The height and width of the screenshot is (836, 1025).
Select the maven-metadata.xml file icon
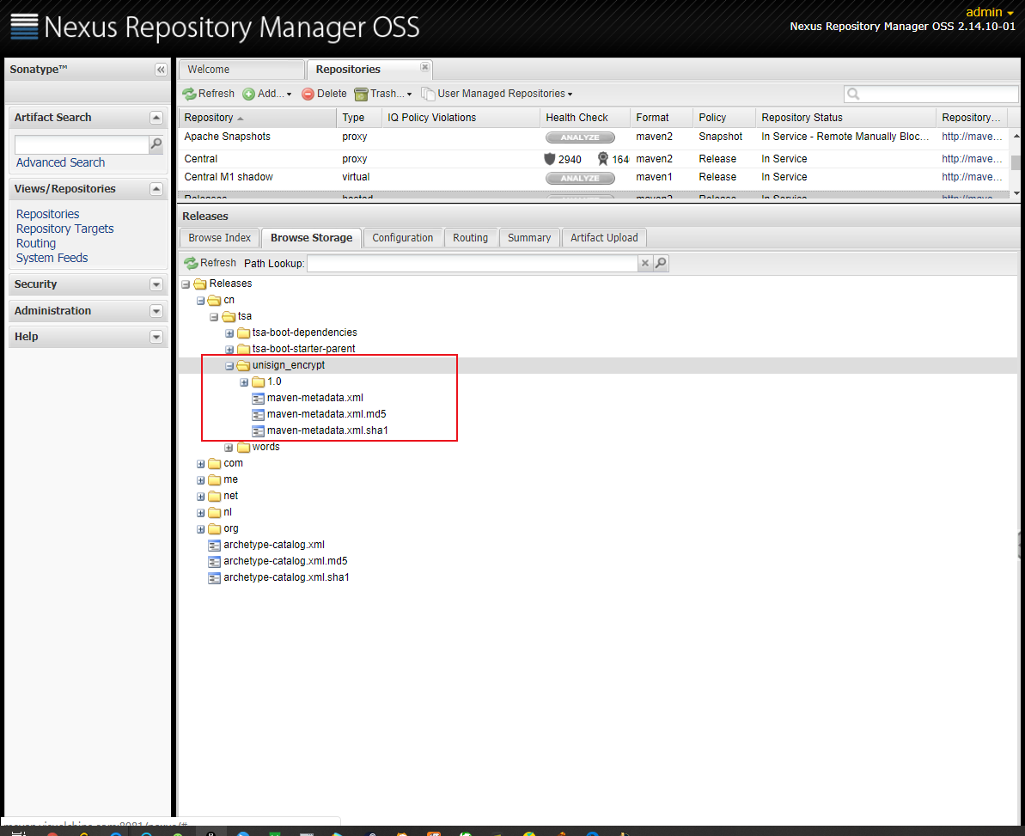[259, 398]
